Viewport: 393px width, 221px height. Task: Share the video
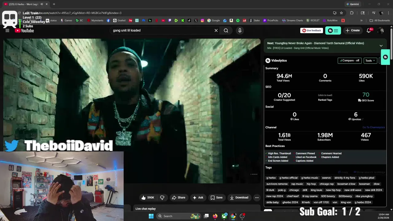pos(178,197)
